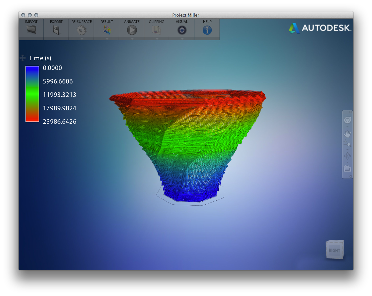The height and width of the screenshot is (296, 372).
Task: Click the RIGHT face of the ViewCube
Action: coord(334,250)
